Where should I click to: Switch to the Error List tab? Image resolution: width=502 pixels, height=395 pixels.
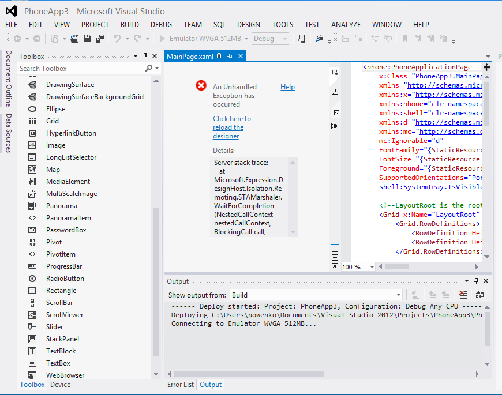coord(180,385)
